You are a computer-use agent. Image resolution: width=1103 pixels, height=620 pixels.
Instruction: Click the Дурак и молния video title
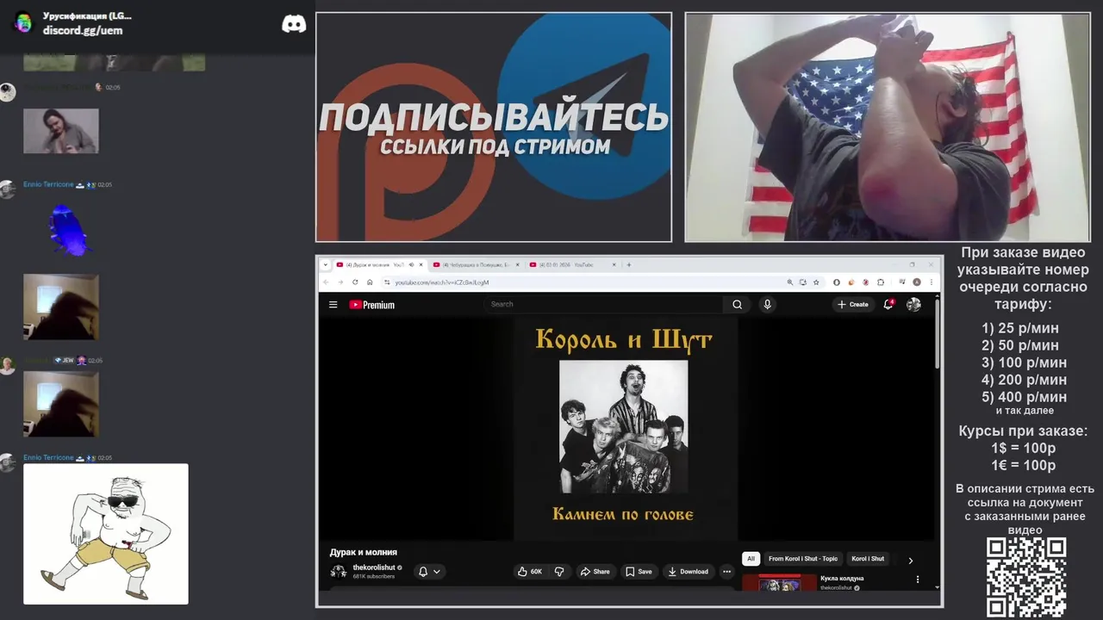pos(364,552)
